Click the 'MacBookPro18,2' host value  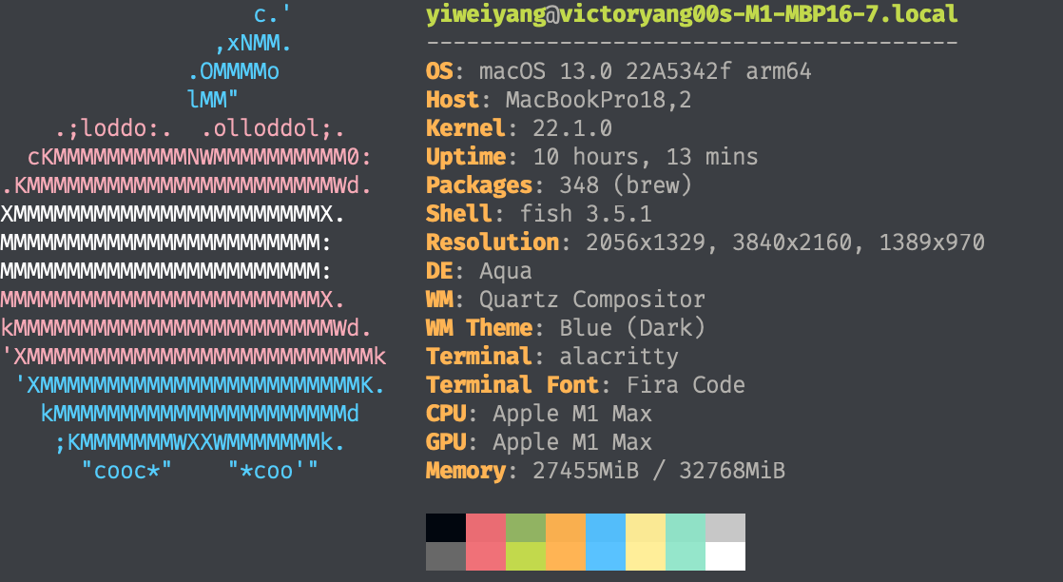pyautogui.click(x=599, y=100)
